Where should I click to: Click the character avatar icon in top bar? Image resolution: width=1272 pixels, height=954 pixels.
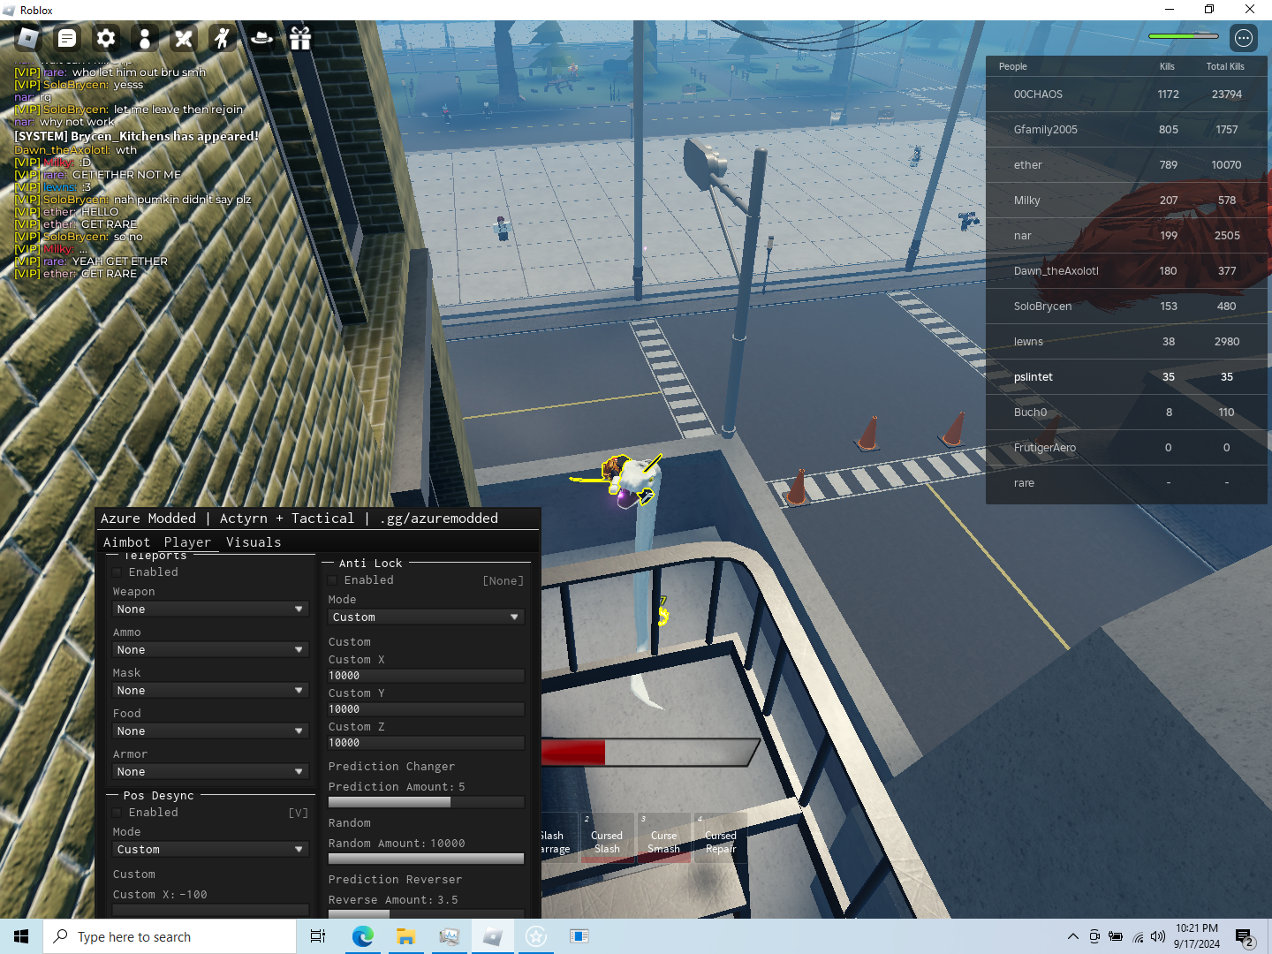(x=145, y=38)
